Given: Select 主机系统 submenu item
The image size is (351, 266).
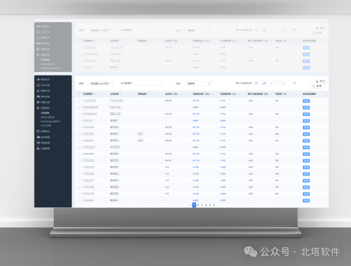Looking at the screenshot, I should click(x=45, y=113).
